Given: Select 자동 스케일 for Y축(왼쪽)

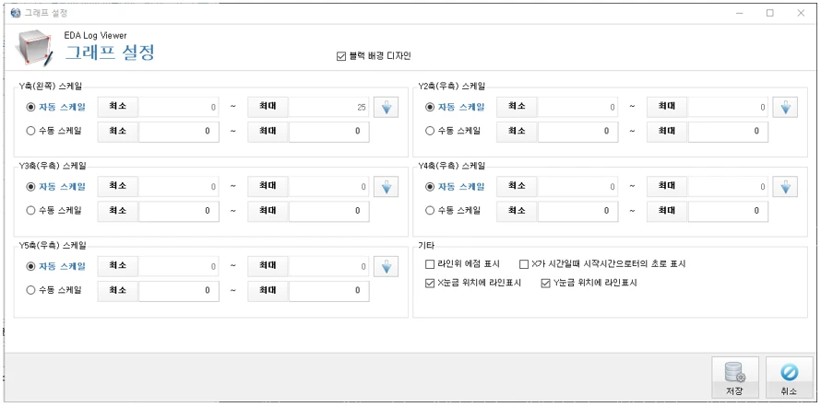Looking at the screenshot, I should pos(56,107).
